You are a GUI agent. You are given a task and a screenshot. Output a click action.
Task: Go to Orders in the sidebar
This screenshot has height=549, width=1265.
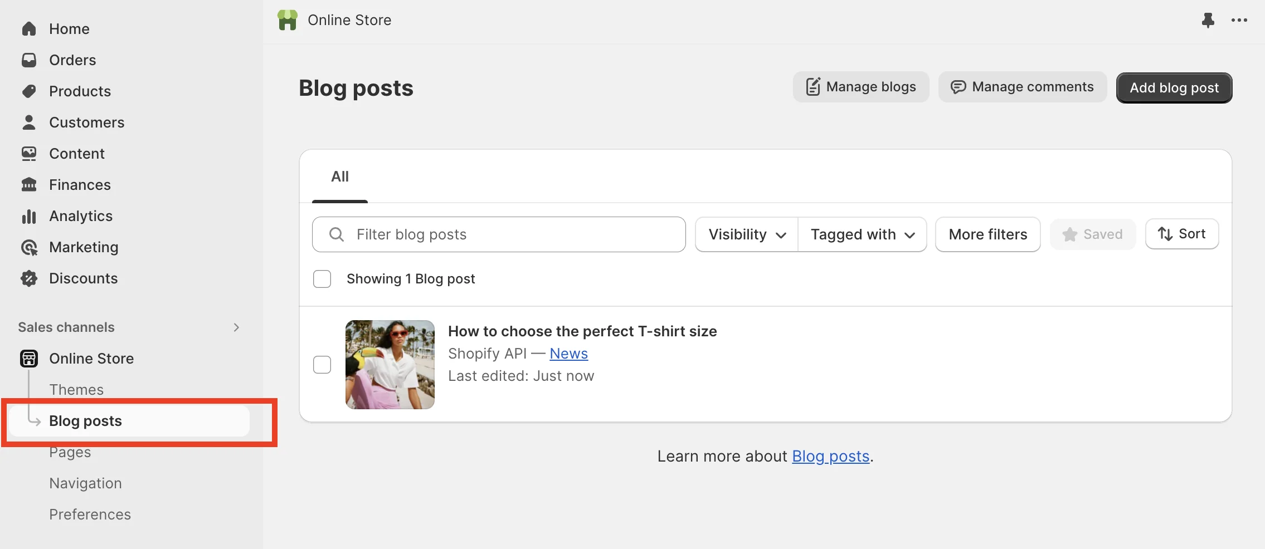pos(72,60)
